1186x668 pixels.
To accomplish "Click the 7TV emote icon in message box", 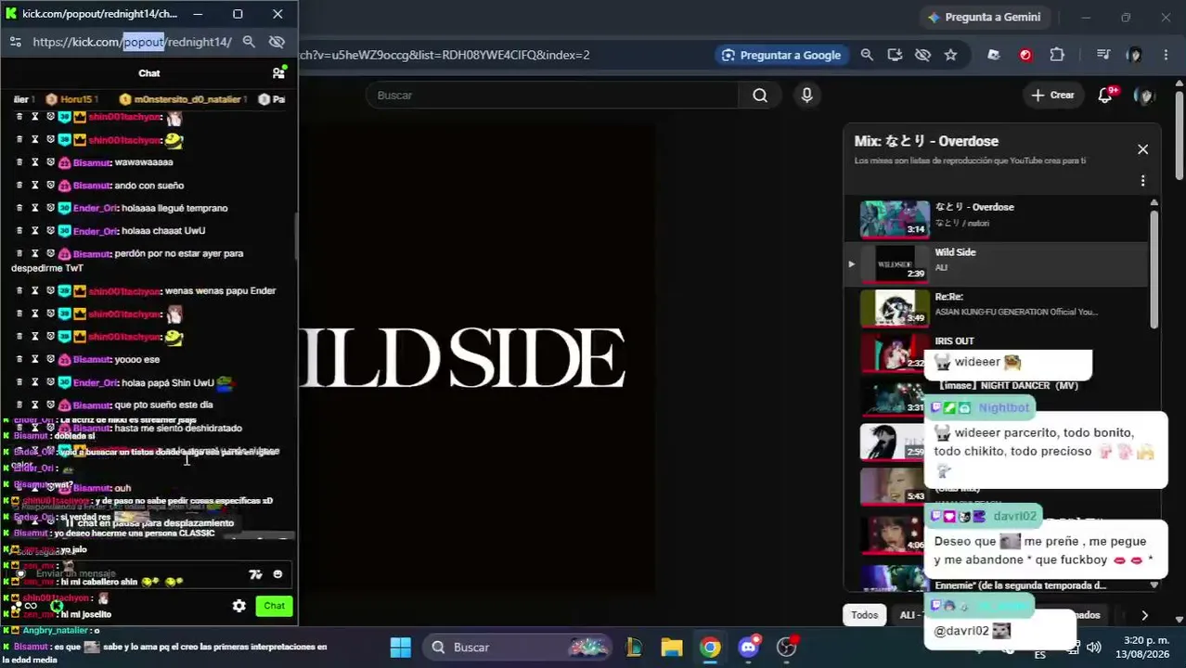I will point(255,574).
